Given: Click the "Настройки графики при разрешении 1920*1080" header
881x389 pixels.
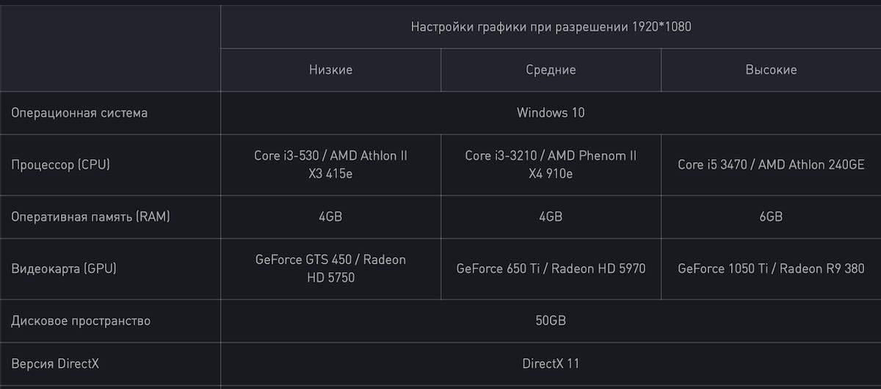Looking at the screenshot, I should coord(551,26).
